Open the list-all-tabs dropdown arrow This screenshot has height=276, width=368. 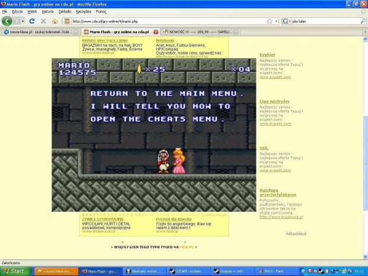[x=364, y=31]
